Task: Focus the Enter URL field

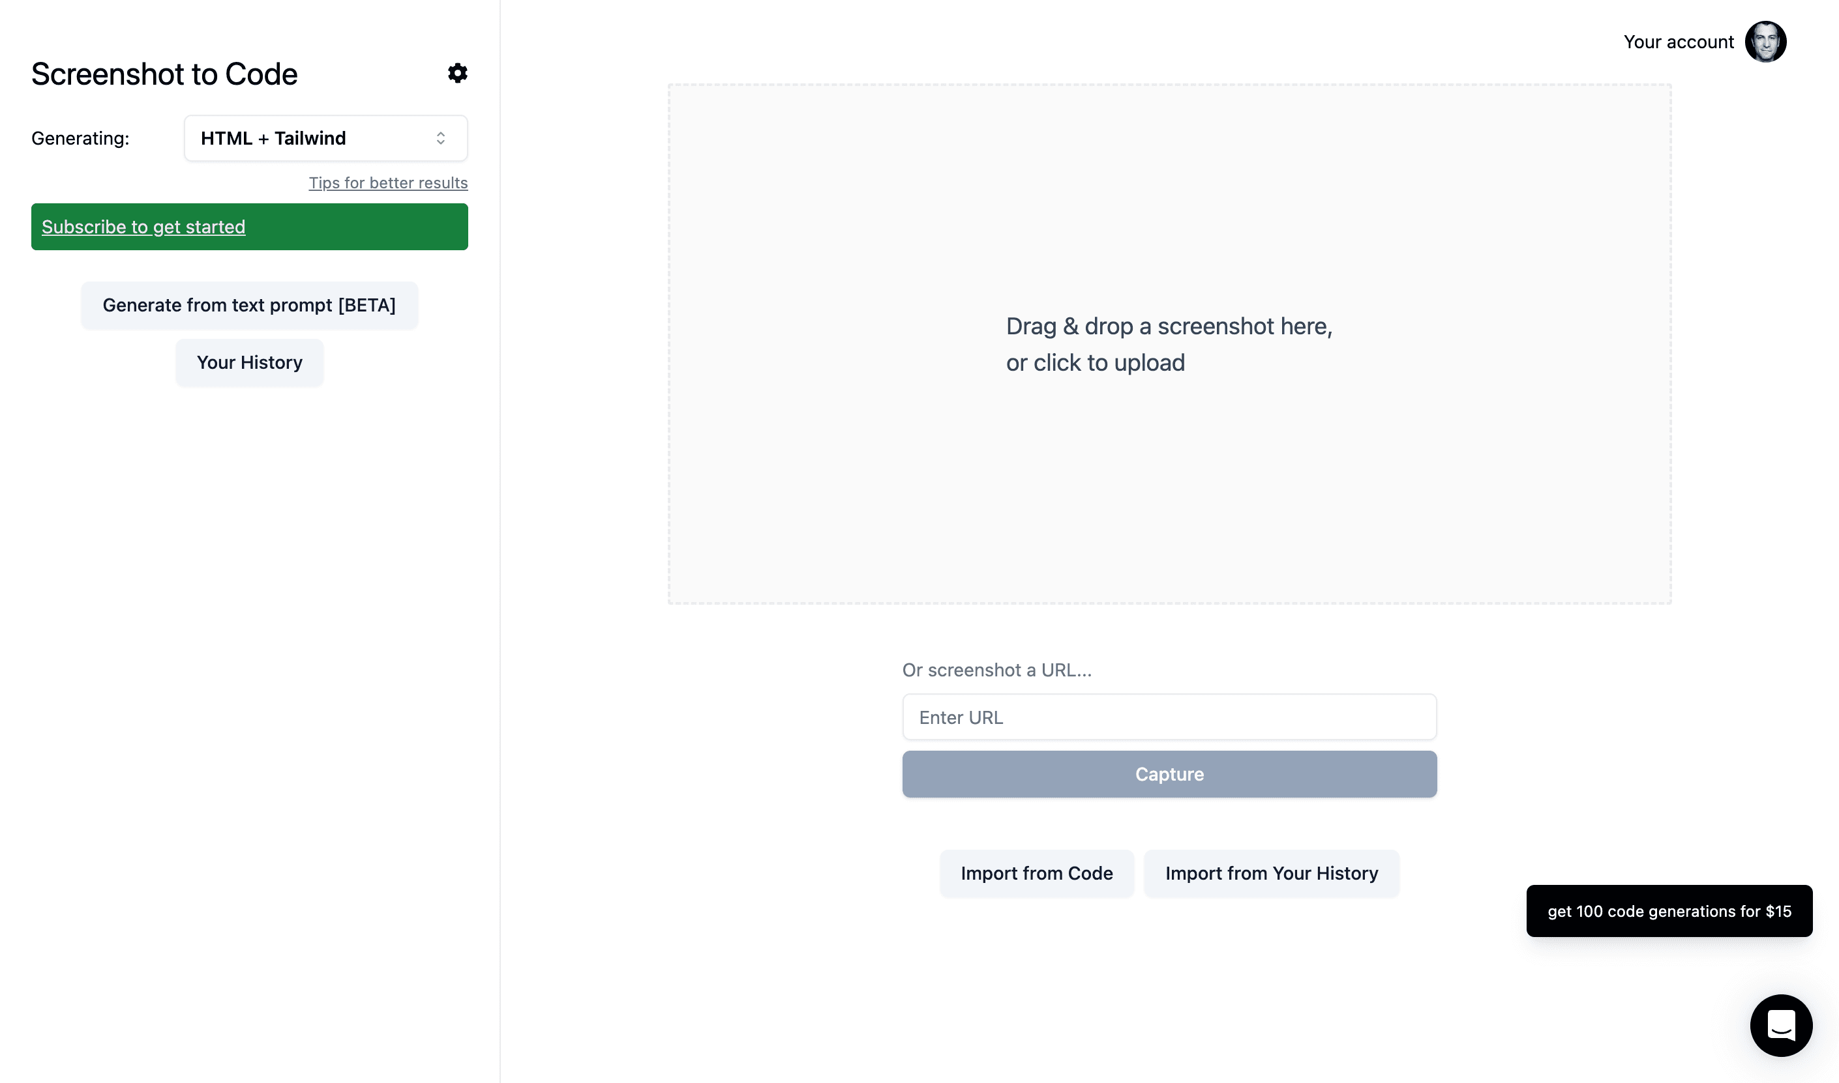Action: tap(1169, 717)
